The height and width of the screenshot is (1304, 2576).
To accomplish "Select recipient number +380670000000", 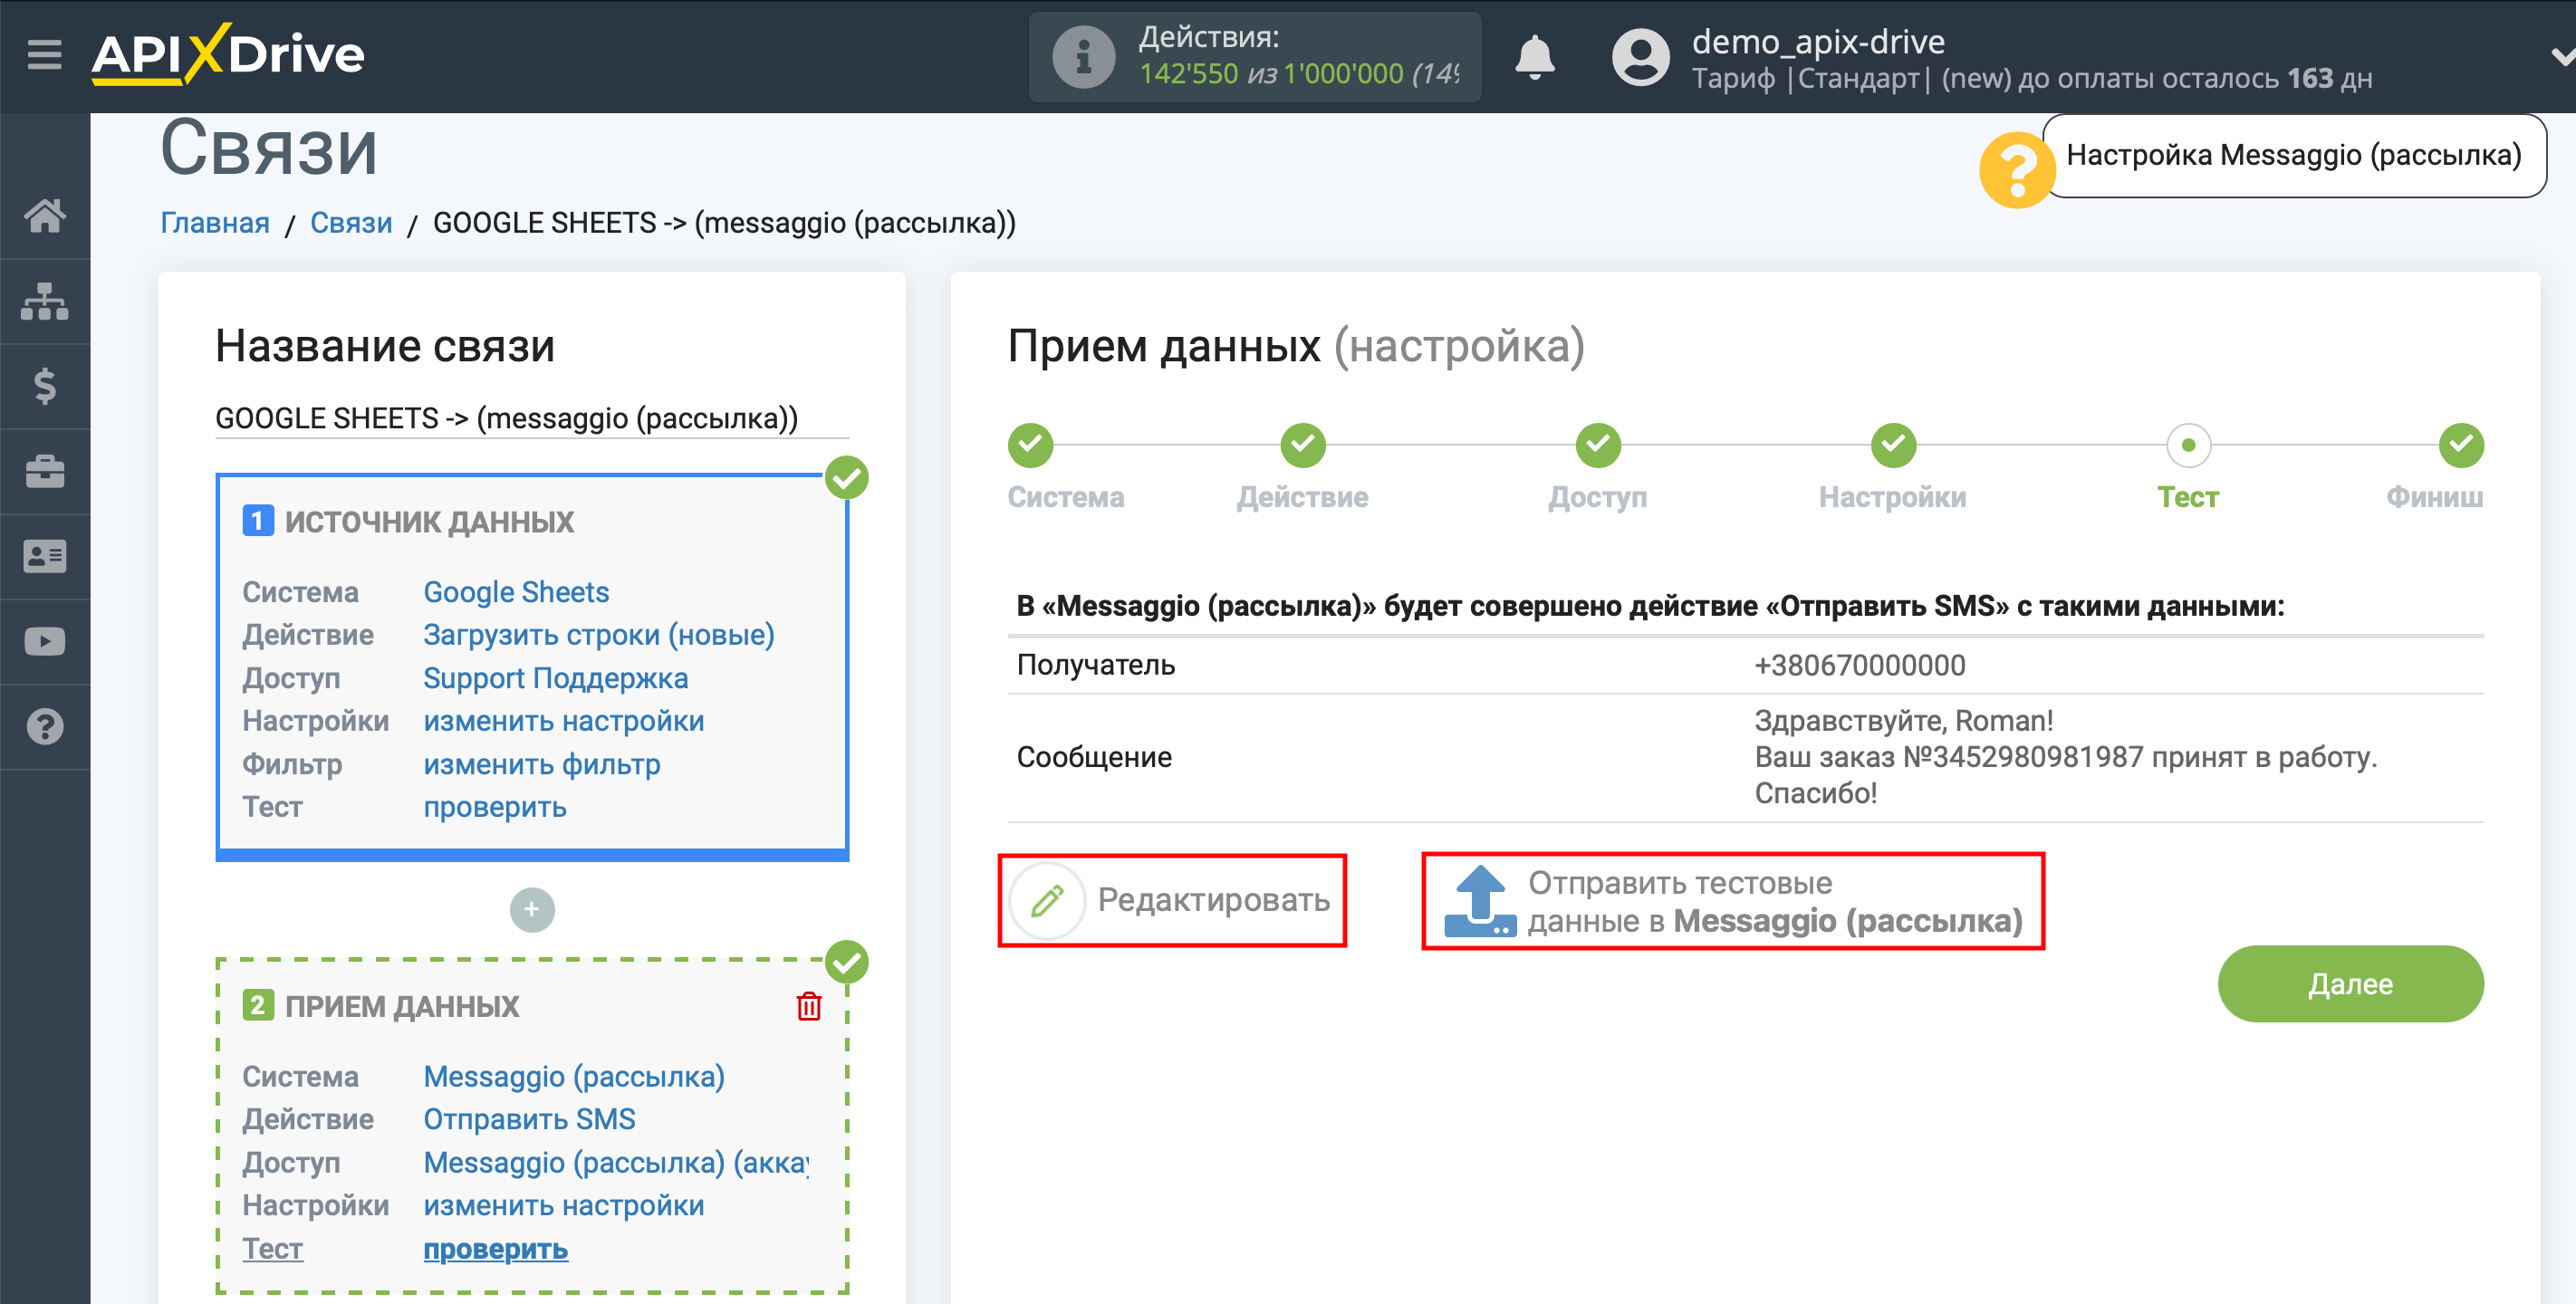I will [1859, 665].
